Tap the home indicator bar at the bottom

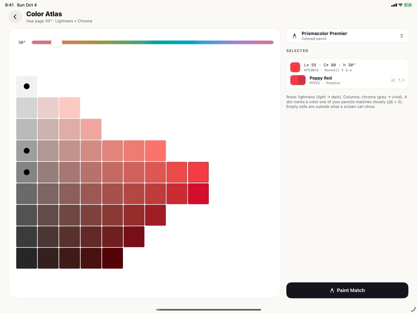[208, 310]
